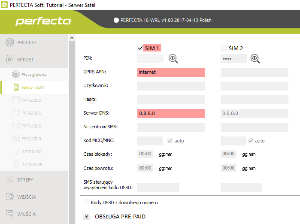Image resolution: width=300 pixels, height=224 pixels.
Task: Reveal SIM 1 PIN with magnifier eye icon
Action: point(173,59)
